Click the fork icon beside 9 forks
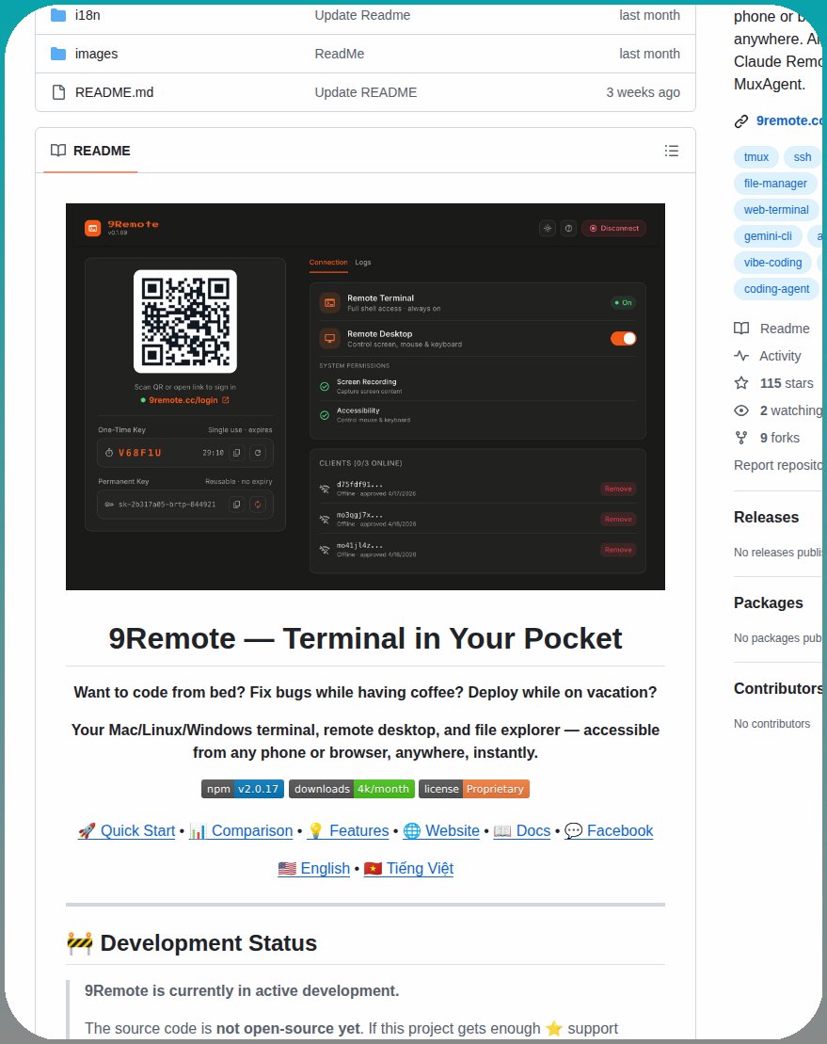 [x=741, y=438]
